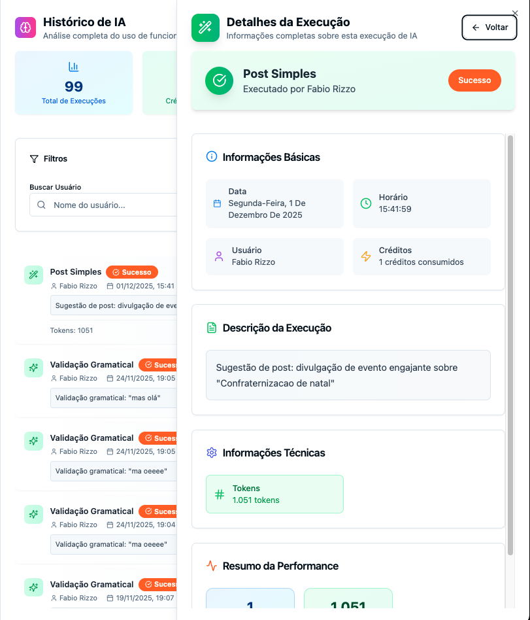Click the hash icon in Tokens card

click(220, 494)
